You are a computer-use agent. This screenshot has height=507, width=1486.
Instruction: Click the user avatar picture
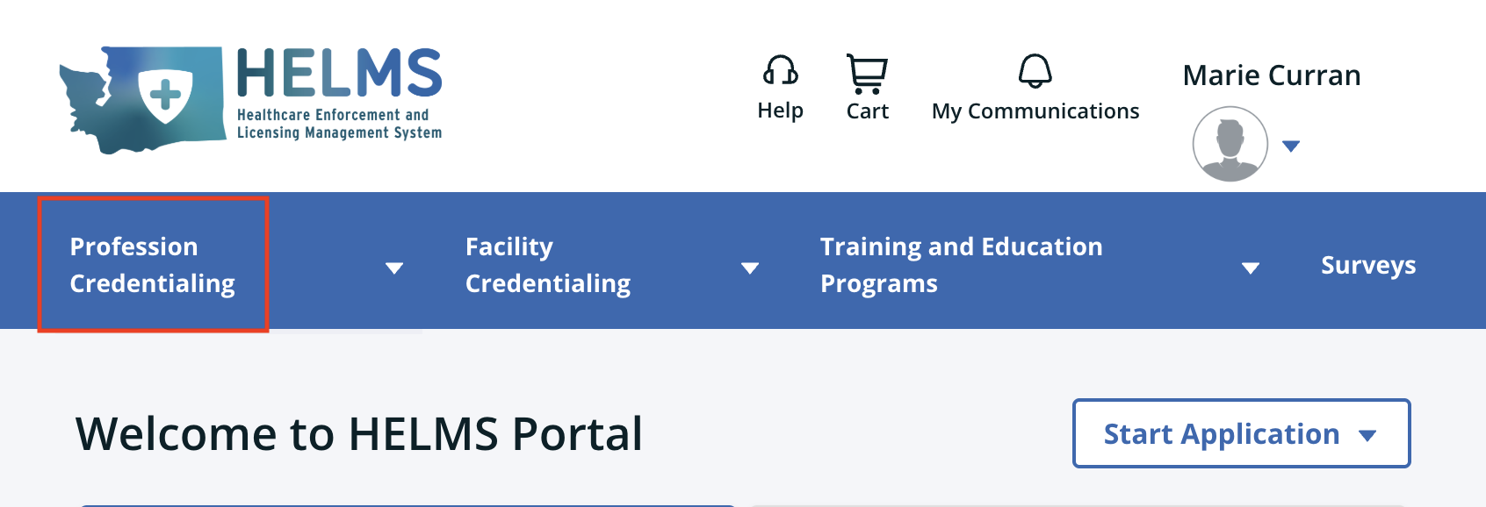pyautogui.click(x=1230, y=144)
